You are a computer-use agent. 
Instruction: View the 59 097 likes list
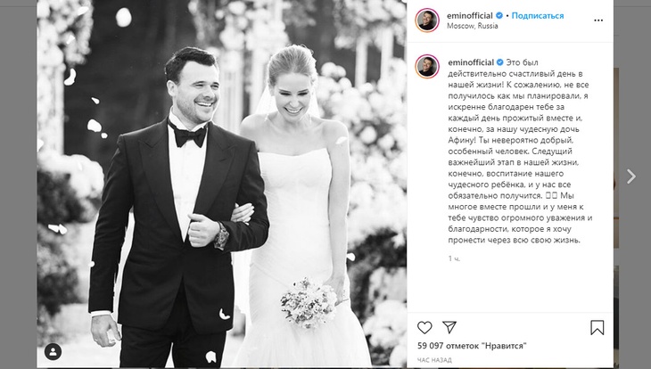tap(472, 346)
